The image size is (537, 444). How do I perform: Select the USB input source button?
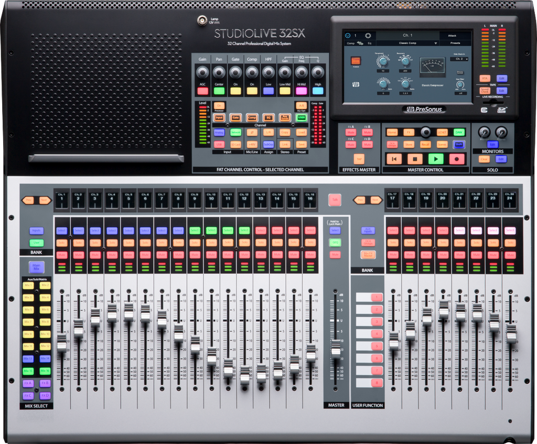click(219, 145)
